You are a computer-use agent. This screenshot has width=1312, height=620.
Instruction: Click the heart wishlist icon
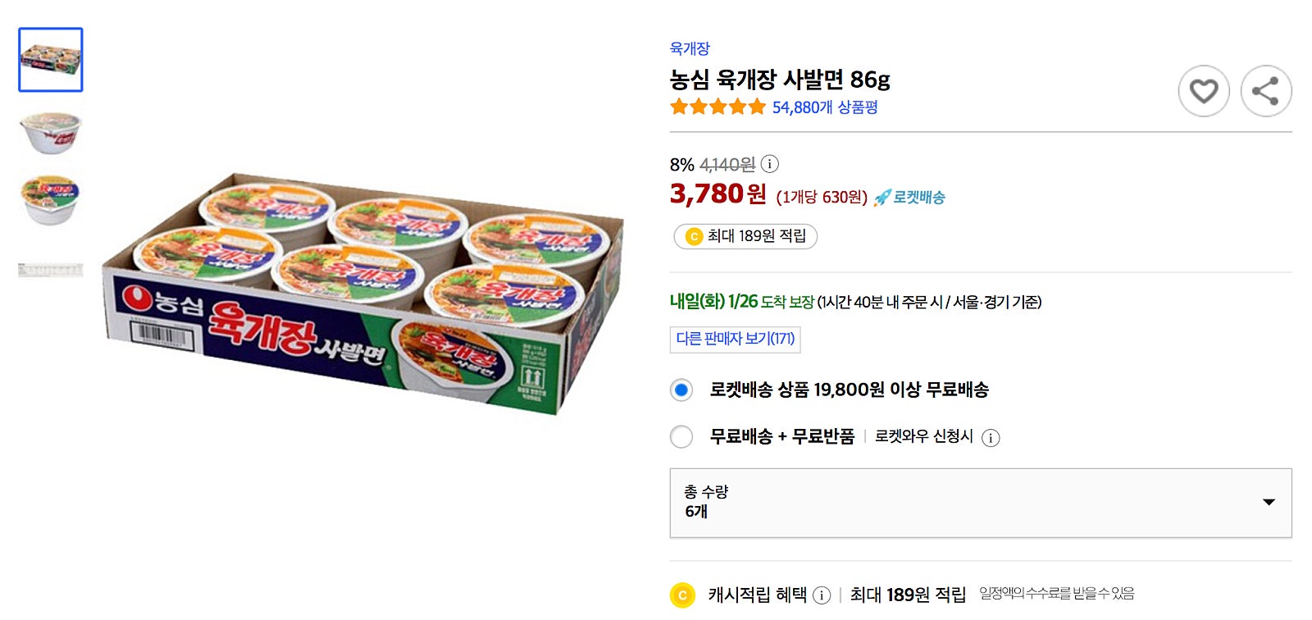tap(1203, 91)
